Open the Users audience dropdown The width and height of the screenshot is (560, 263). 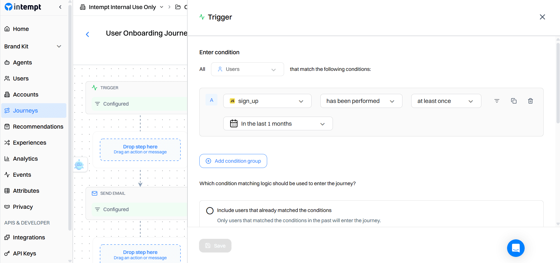247,69
